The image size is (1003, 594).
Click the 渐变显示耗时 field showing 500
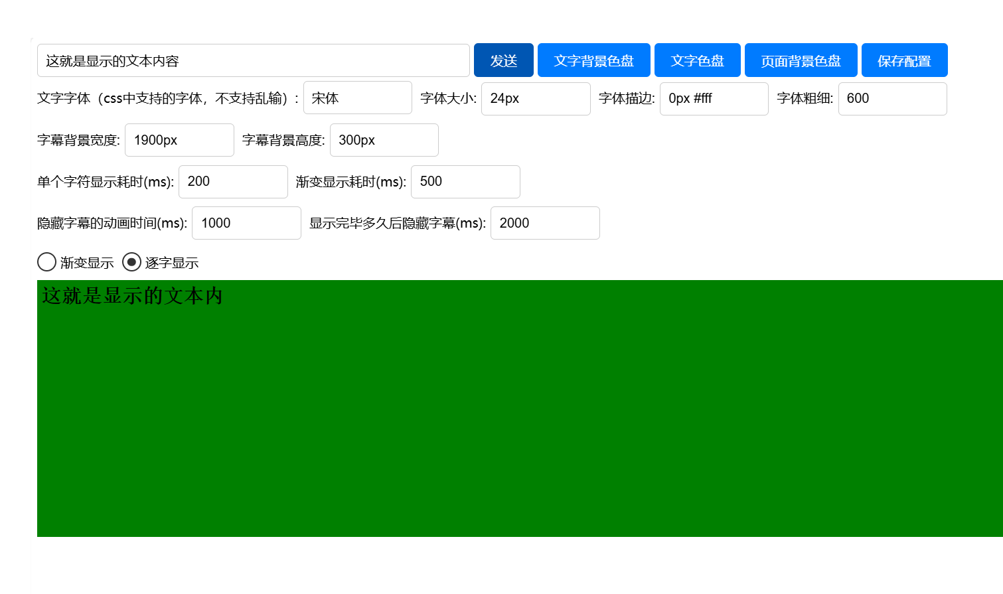coord(465,182)
